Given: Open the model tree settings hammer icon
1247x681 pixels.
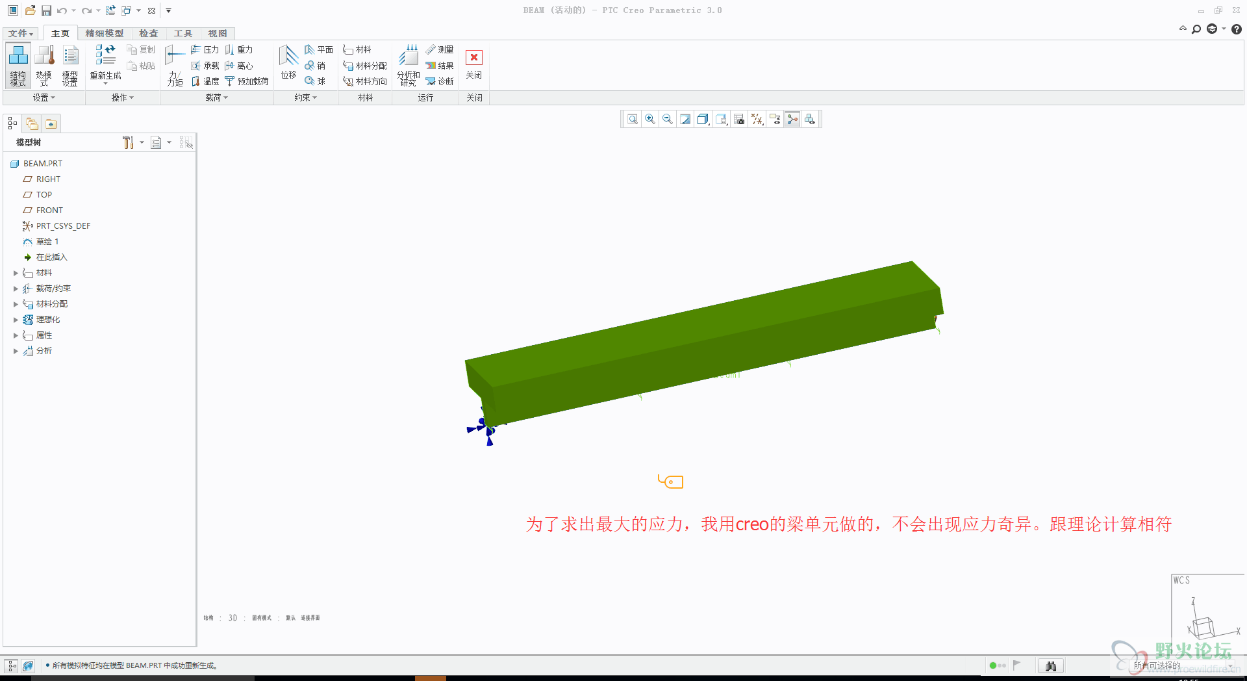Looking at the screenshot, I should (129, 142).
